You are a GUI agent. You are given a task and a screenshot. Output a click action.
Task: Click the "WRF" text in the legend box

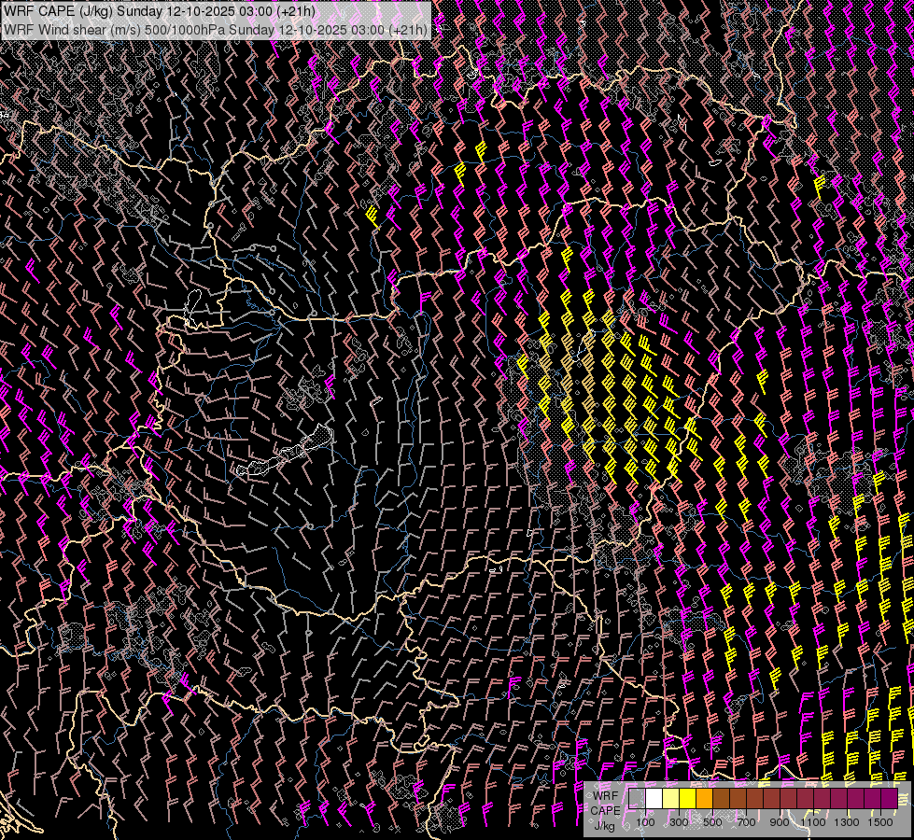[x=605, y=795]
